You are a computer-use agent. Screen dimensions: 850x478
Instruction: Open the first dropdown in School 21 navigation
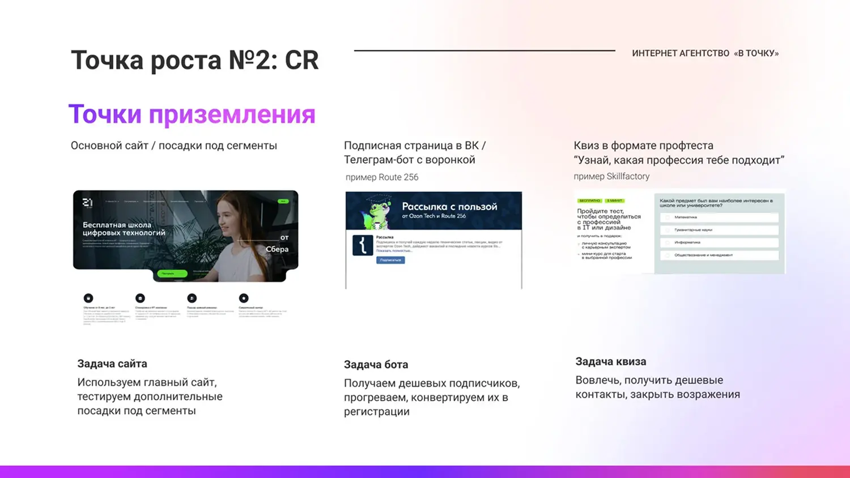[112, 202]
